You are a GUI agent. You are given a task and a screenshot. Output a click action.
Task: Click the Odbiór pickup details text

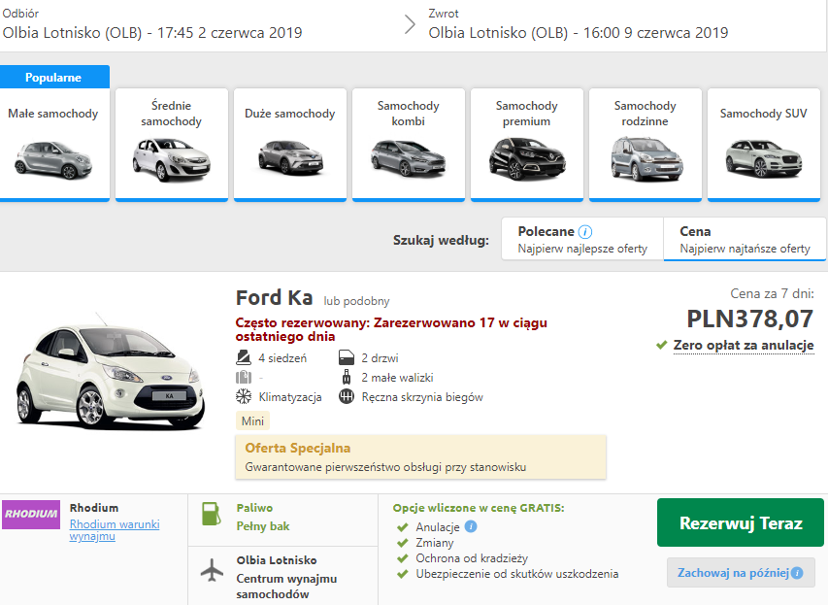(x=152, y=33)
